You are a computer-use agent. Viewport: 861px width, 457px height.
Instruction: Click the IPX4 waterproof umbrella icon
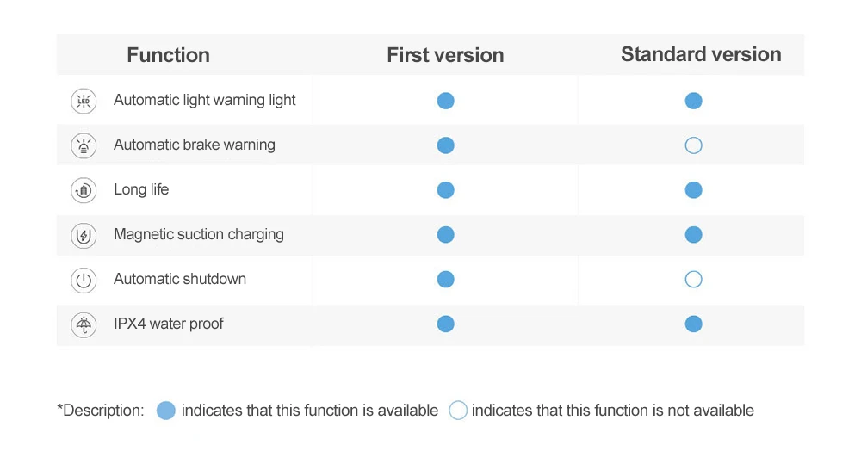click(84, 324)
